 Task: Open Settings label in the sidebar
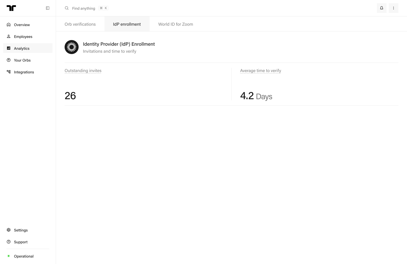point(21,230)
